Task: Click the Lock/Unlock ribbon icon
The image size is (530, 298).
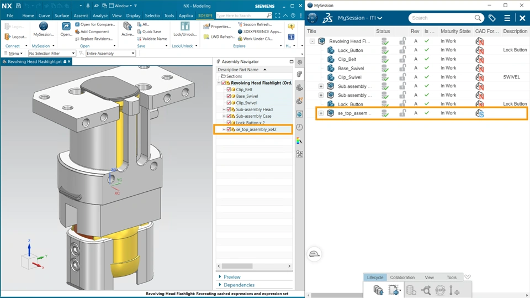Action: (x=185, y=26)
